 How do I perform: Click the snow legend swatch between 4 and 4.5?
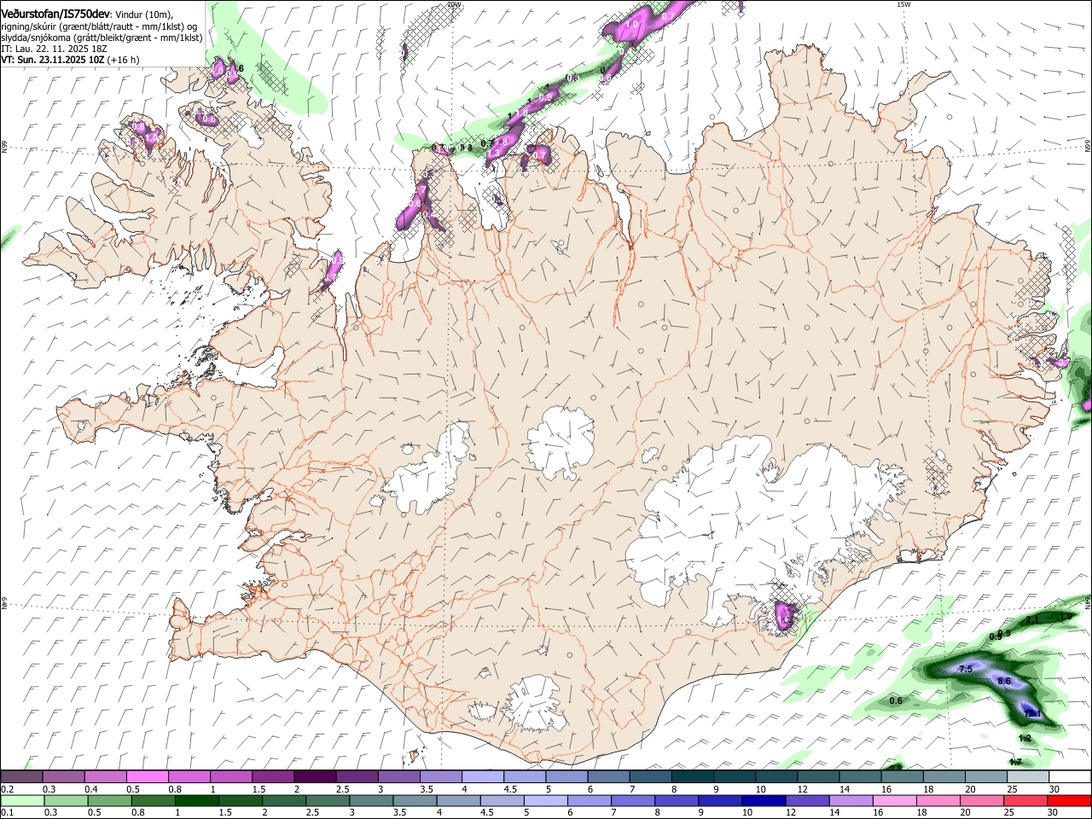483,777
